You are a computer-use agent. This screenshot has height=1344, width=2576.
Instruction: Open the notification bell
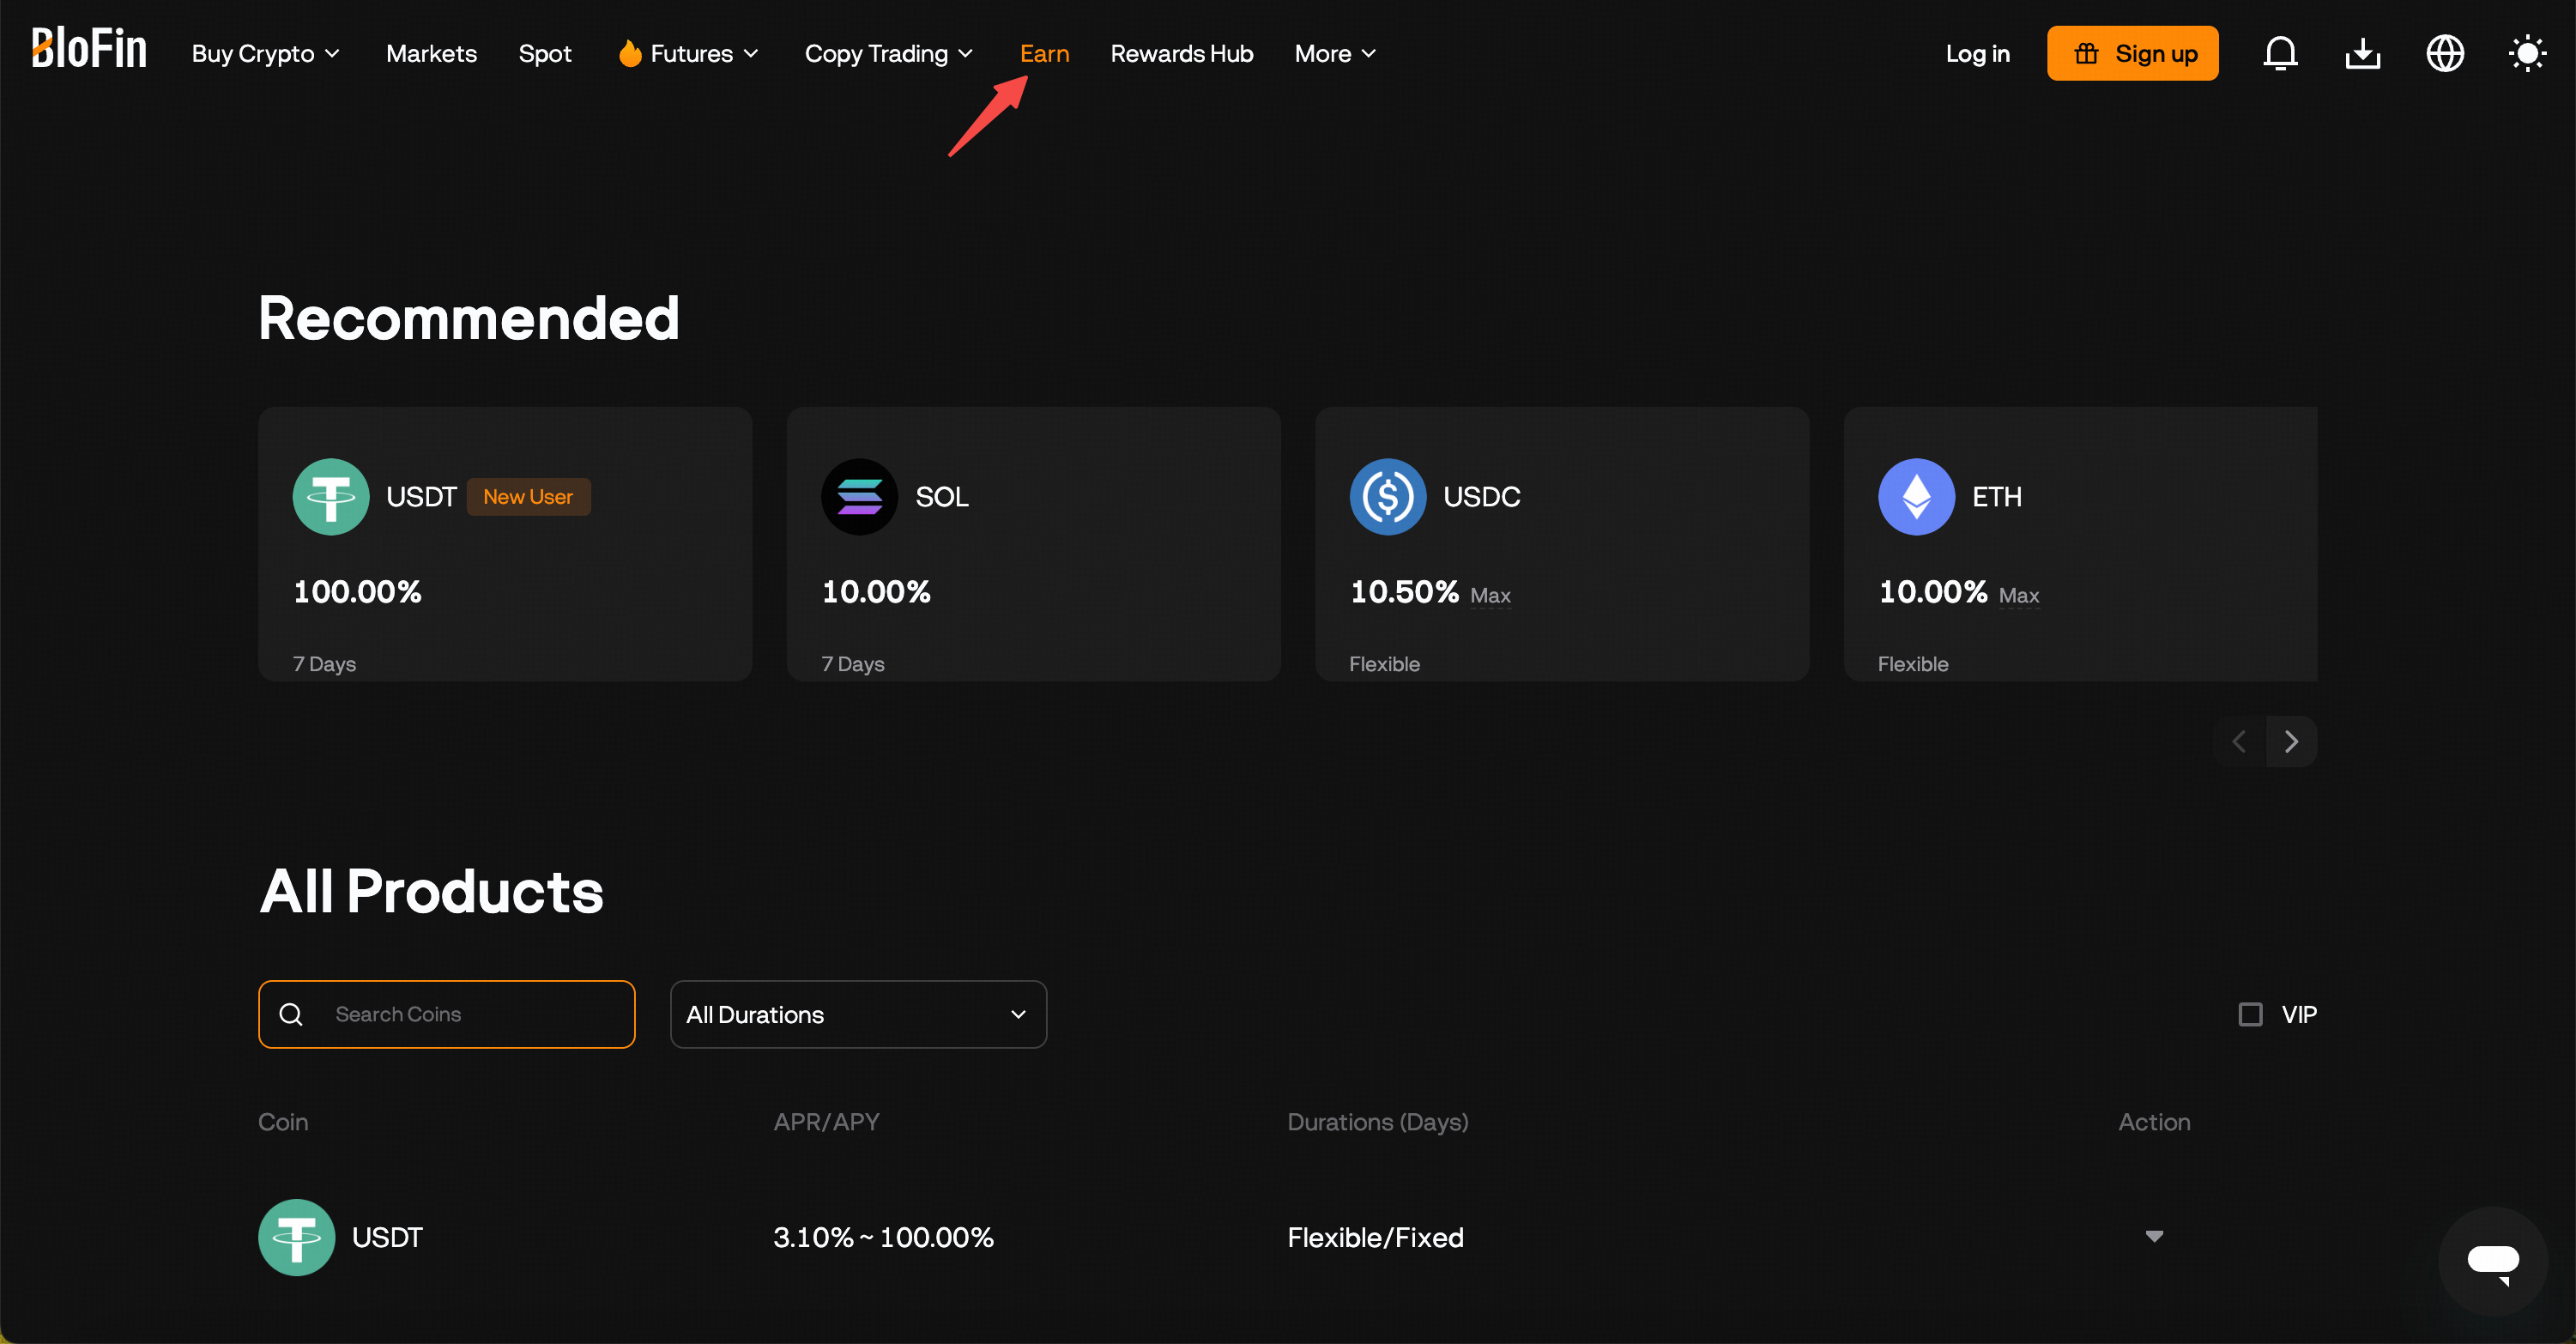[2281, 53]
